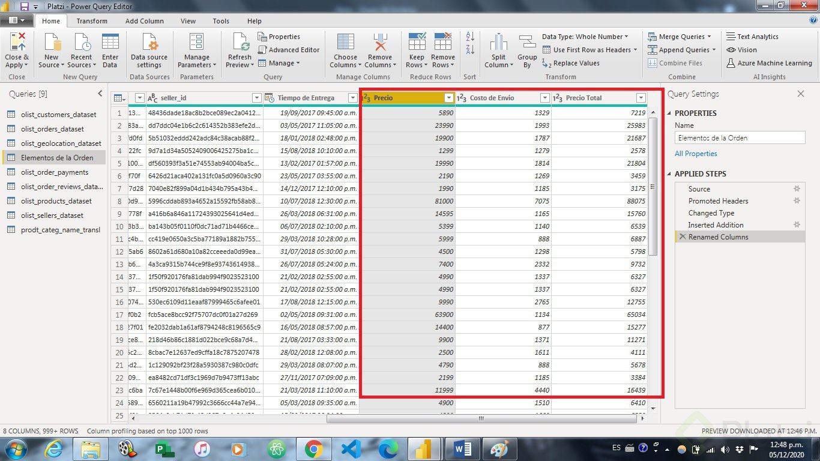Screen dimensions: 820x461
Task: Click the Refresh Preview icon
Action: (241, 43)
